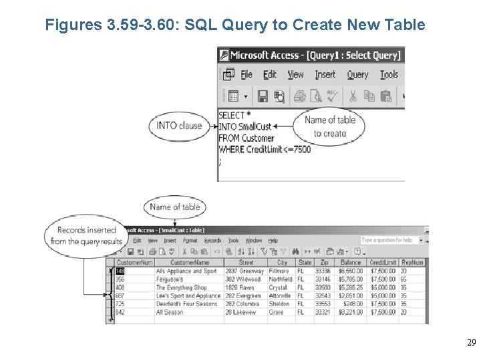481x361 pixels.
Task: Select the City column header
Action: 282,263
